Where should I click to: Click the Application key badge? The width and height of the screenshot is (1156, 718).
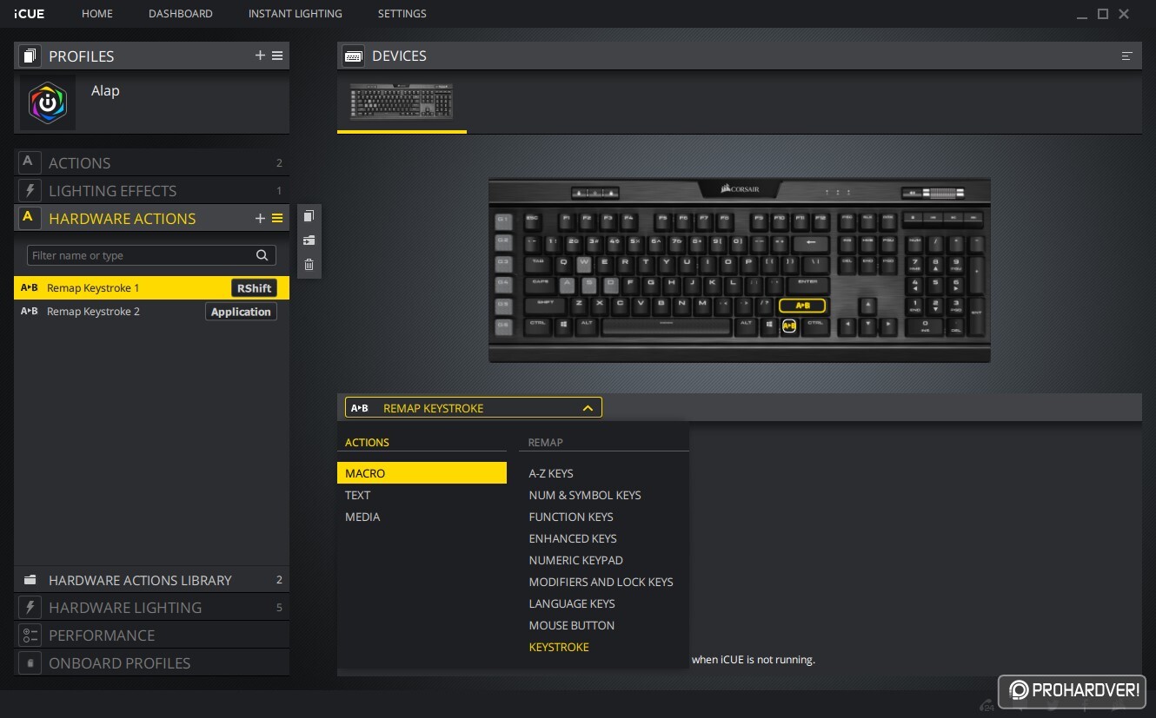coord(241,312)
